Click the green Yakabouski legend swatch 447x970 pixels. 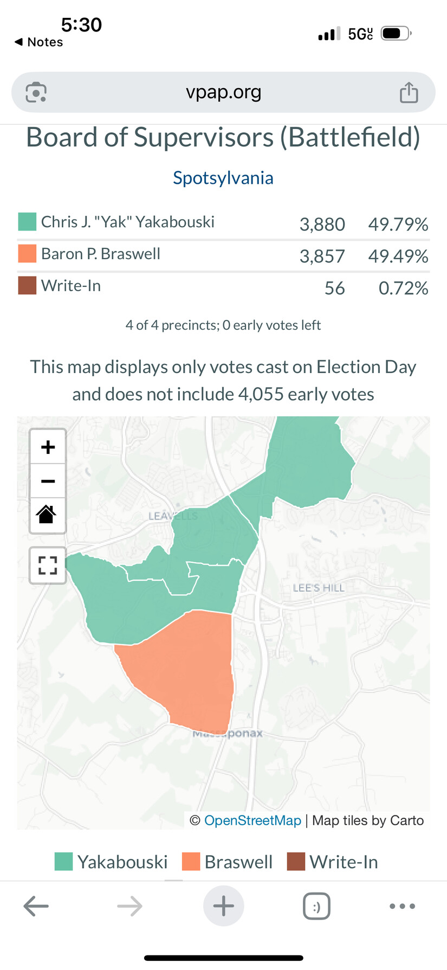click(x=63, y=862)
